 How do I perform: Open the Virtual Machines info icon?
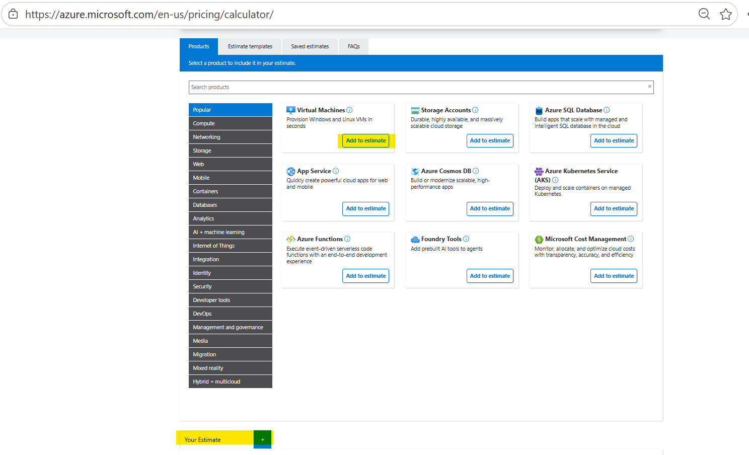coord(349,110)
